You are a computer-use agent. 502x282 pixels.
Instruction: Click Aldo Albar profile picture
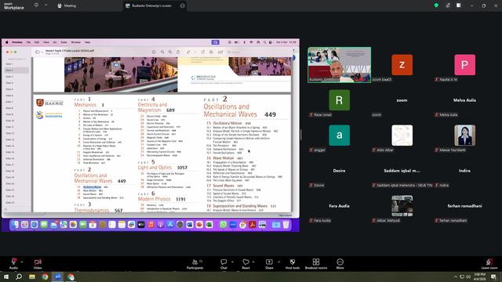pos(402,136)
